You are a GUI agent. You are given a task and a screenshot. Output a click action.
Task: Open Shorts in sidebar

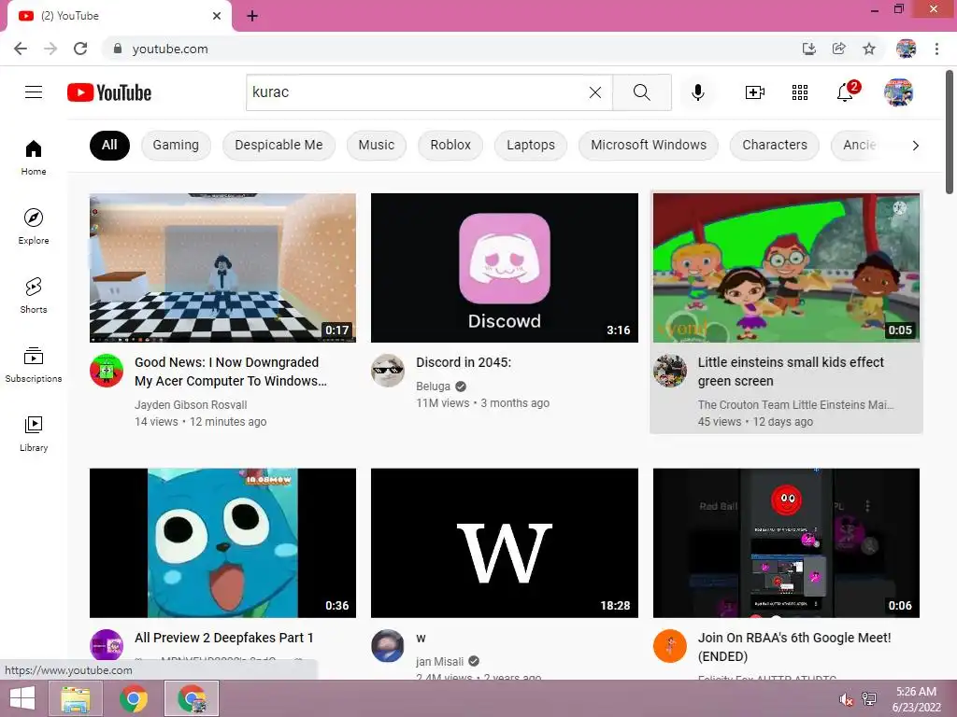click(34, 296)
